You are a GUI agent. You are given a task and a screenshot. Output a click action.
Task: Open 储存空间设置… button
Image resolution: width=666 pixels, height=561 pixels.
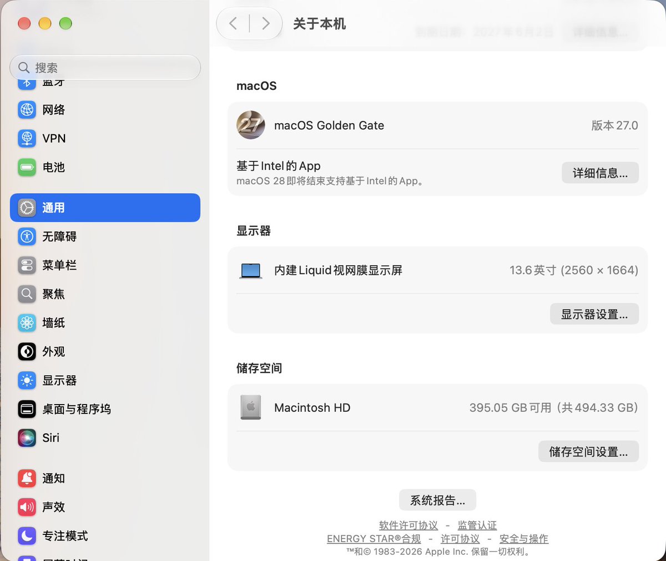coord(588,452)
